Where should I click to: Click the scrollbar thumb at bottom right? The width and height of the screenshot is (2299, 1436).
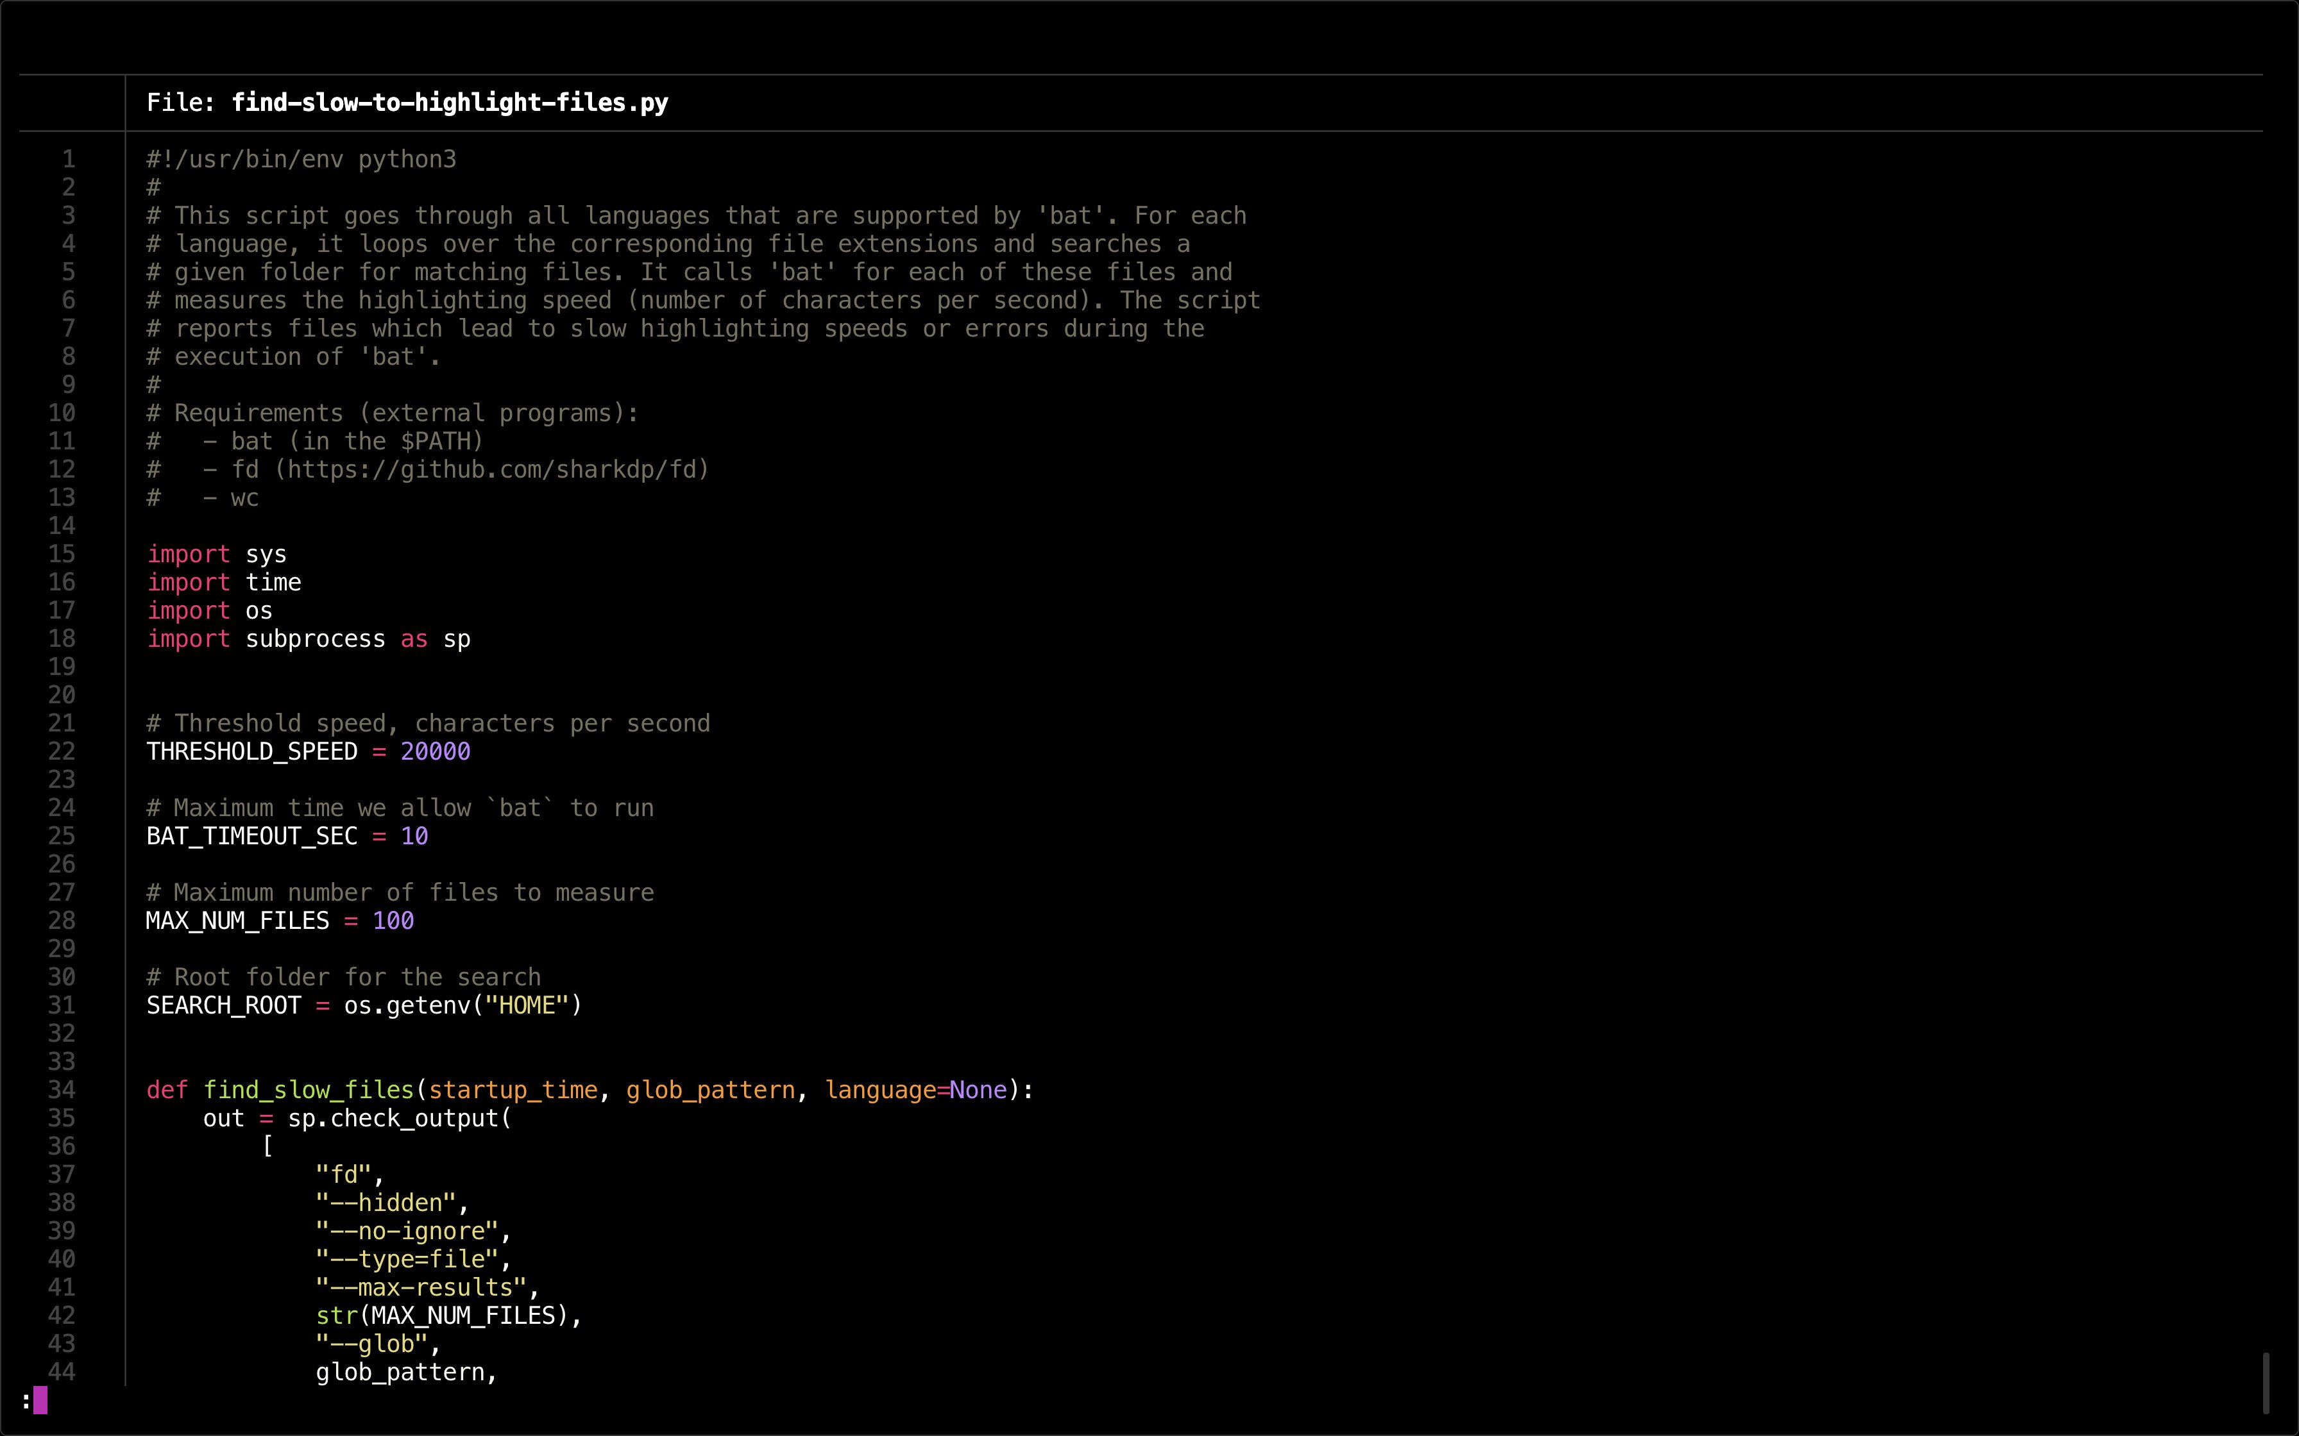coord(2266,1383)
